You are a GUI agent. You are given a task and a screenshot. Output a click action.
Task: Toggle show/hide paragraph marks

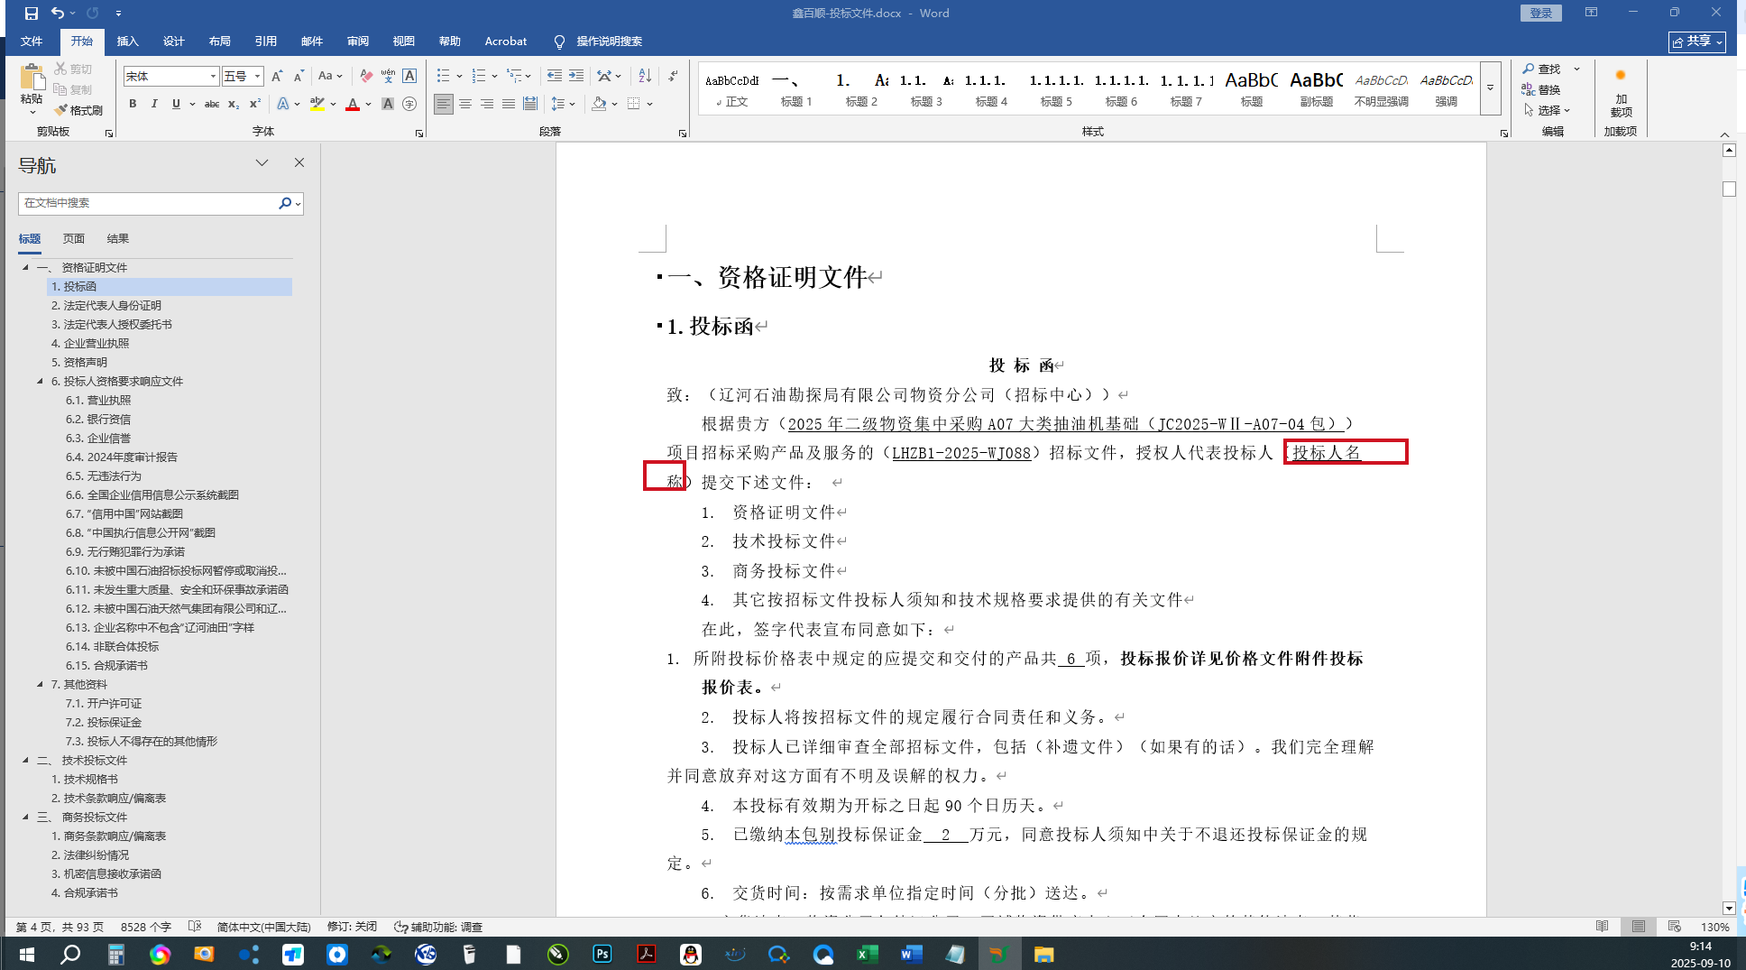tap(673, 76)
